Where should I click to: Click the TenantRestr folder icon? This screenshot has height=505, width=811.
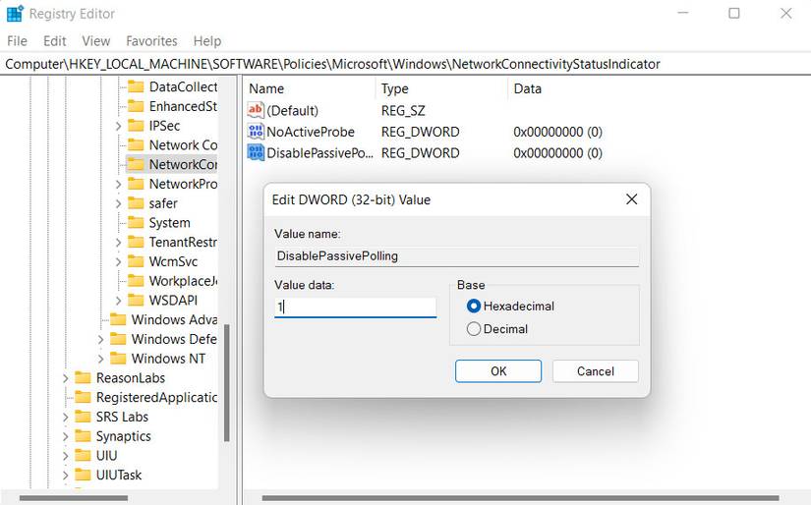pos(136,242)
